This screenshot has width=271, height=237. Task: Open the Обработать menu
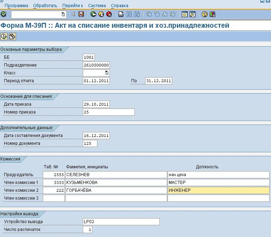pyautogui.click(x=45, y=6)
